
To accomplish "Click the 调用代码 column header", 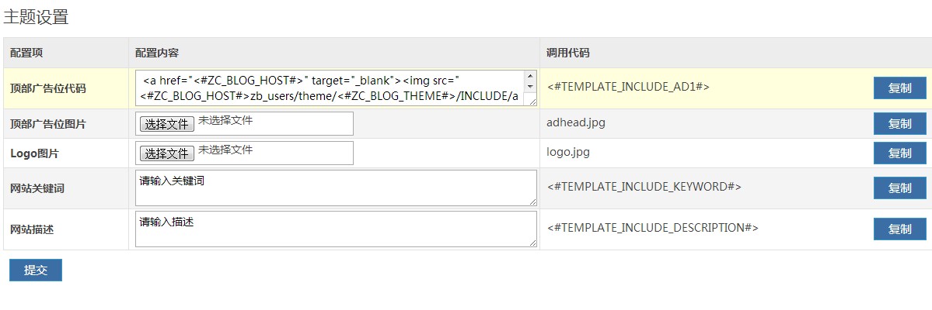I will (x=568, y=53).
